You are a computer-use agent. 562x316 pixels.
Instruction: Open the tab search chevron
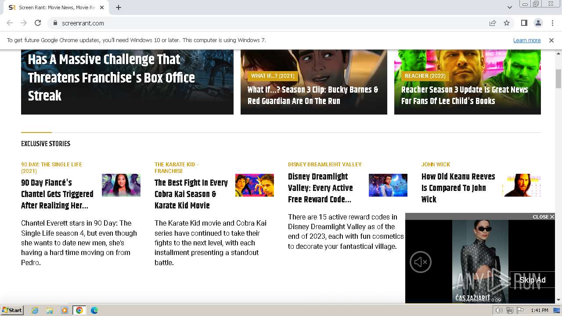(509, 7)
